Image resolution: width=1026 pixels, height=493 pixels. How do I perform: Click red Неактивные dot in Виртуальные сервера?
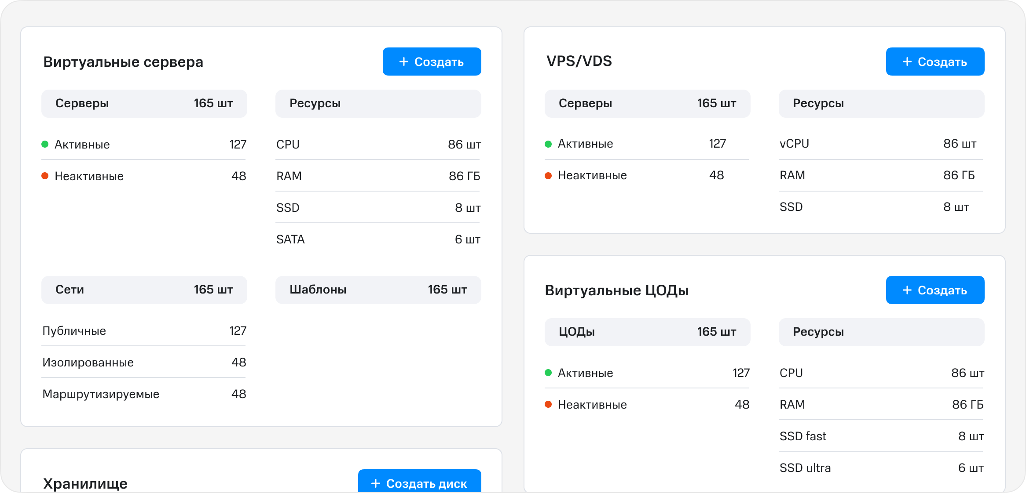click(45, 176)
